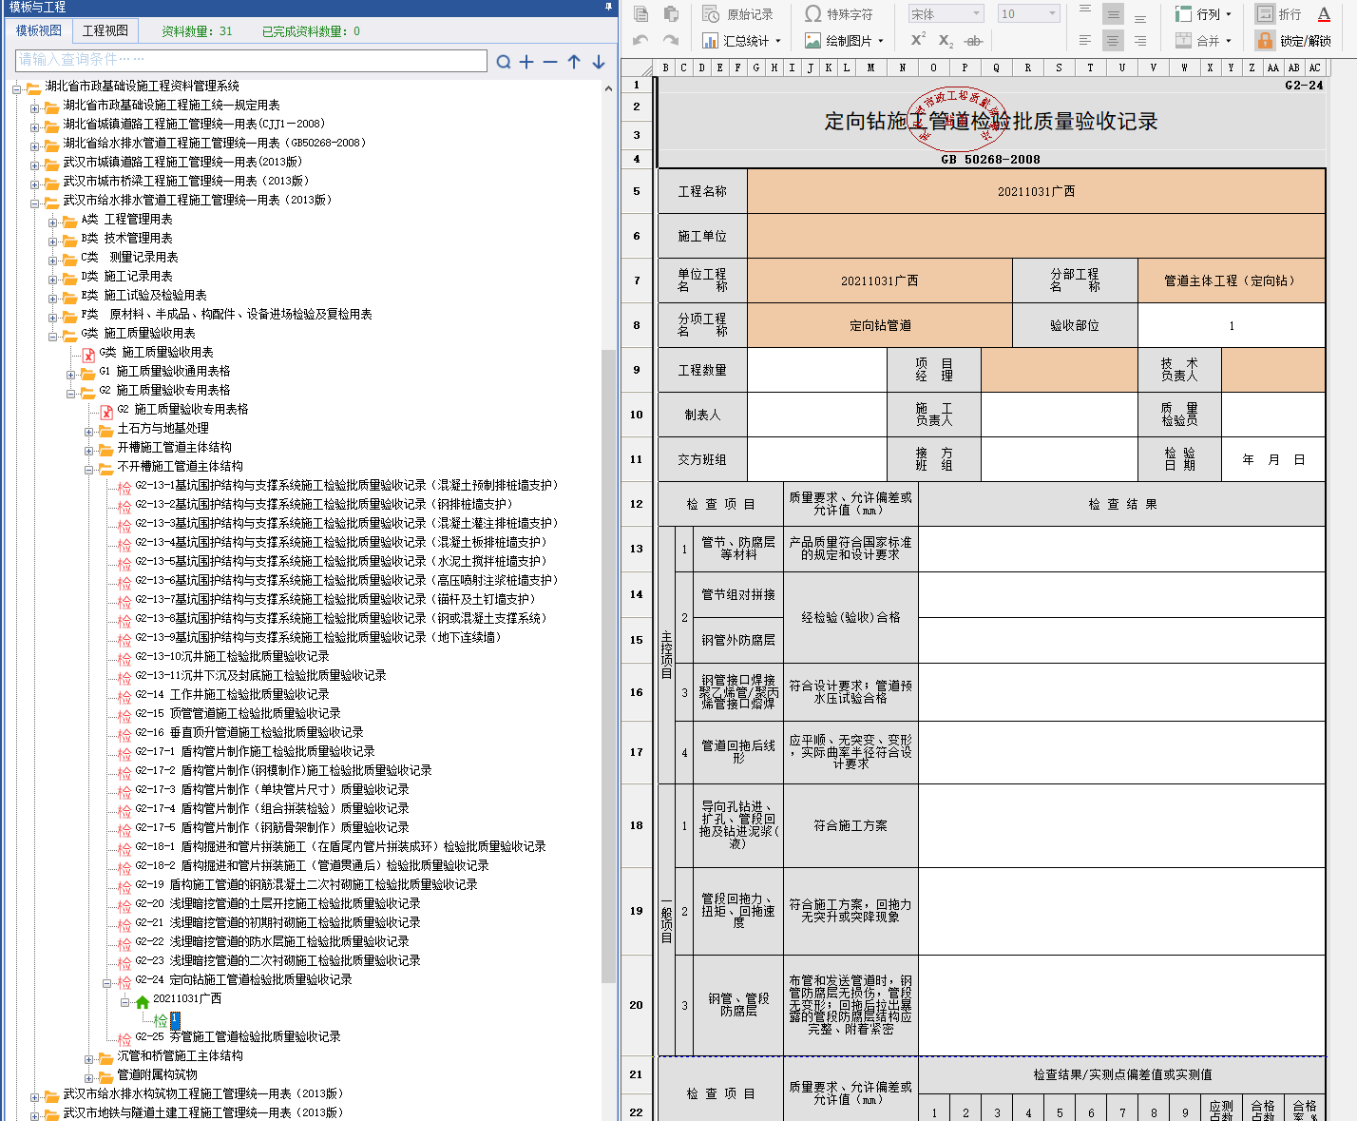Image resolution: width=1357 pixels, height=1121 pixels.
Task: Select spreadsheet row header 12
Action: (637, 504)
